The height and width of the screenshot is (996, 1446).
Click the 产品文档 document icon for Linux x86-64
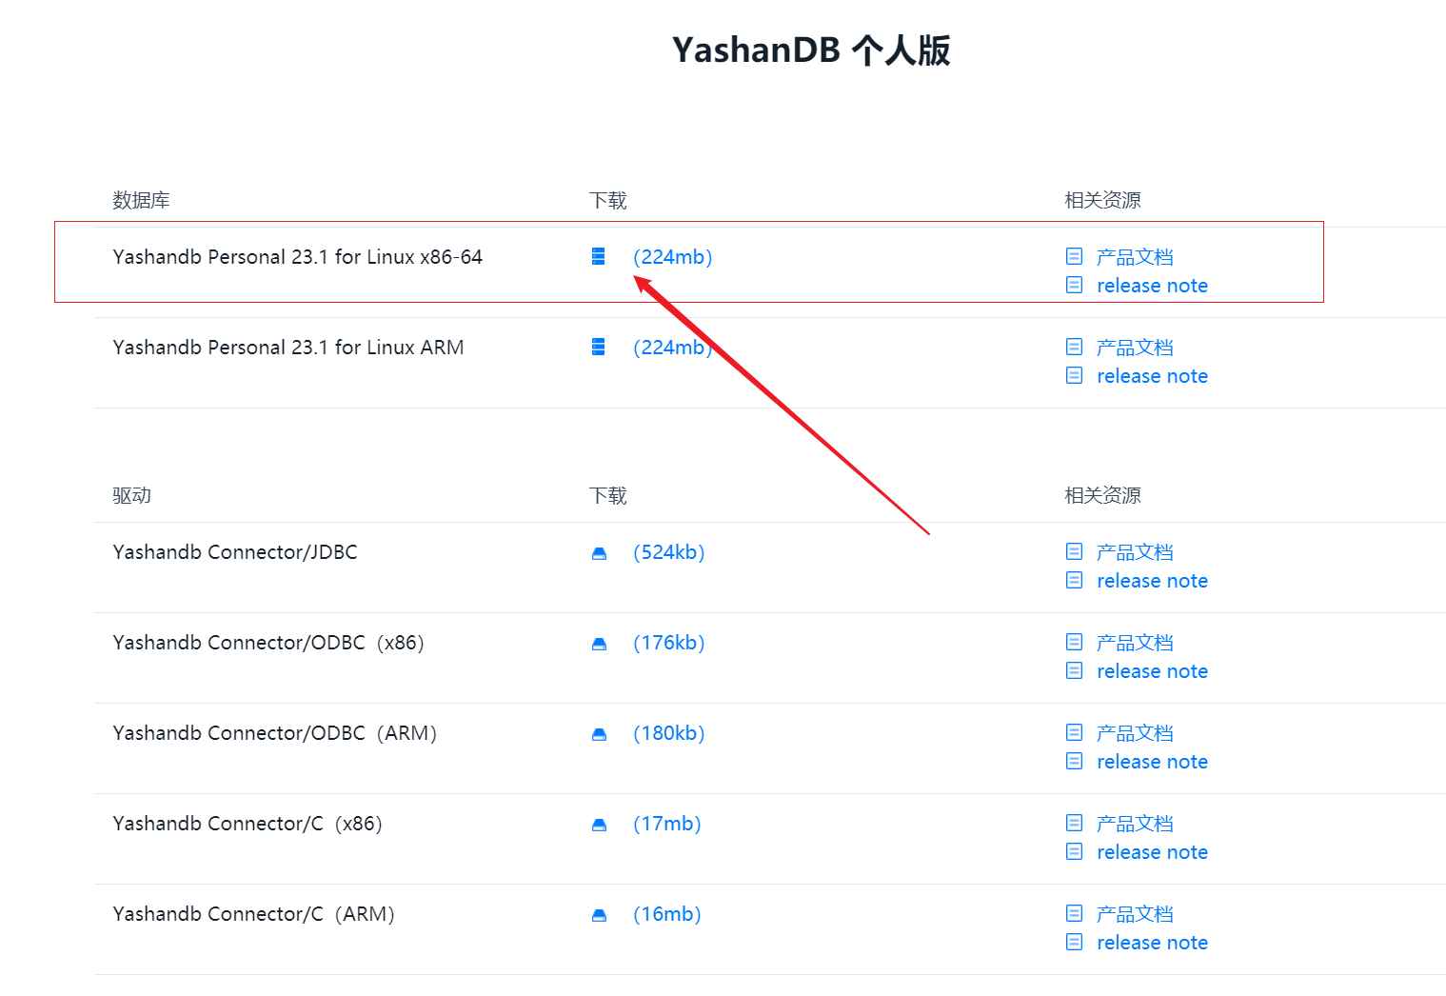point(1074,256)
